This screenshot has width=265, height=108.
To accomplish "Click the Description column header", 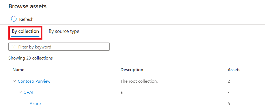I will pyautogui.click(x=132, y=70).
